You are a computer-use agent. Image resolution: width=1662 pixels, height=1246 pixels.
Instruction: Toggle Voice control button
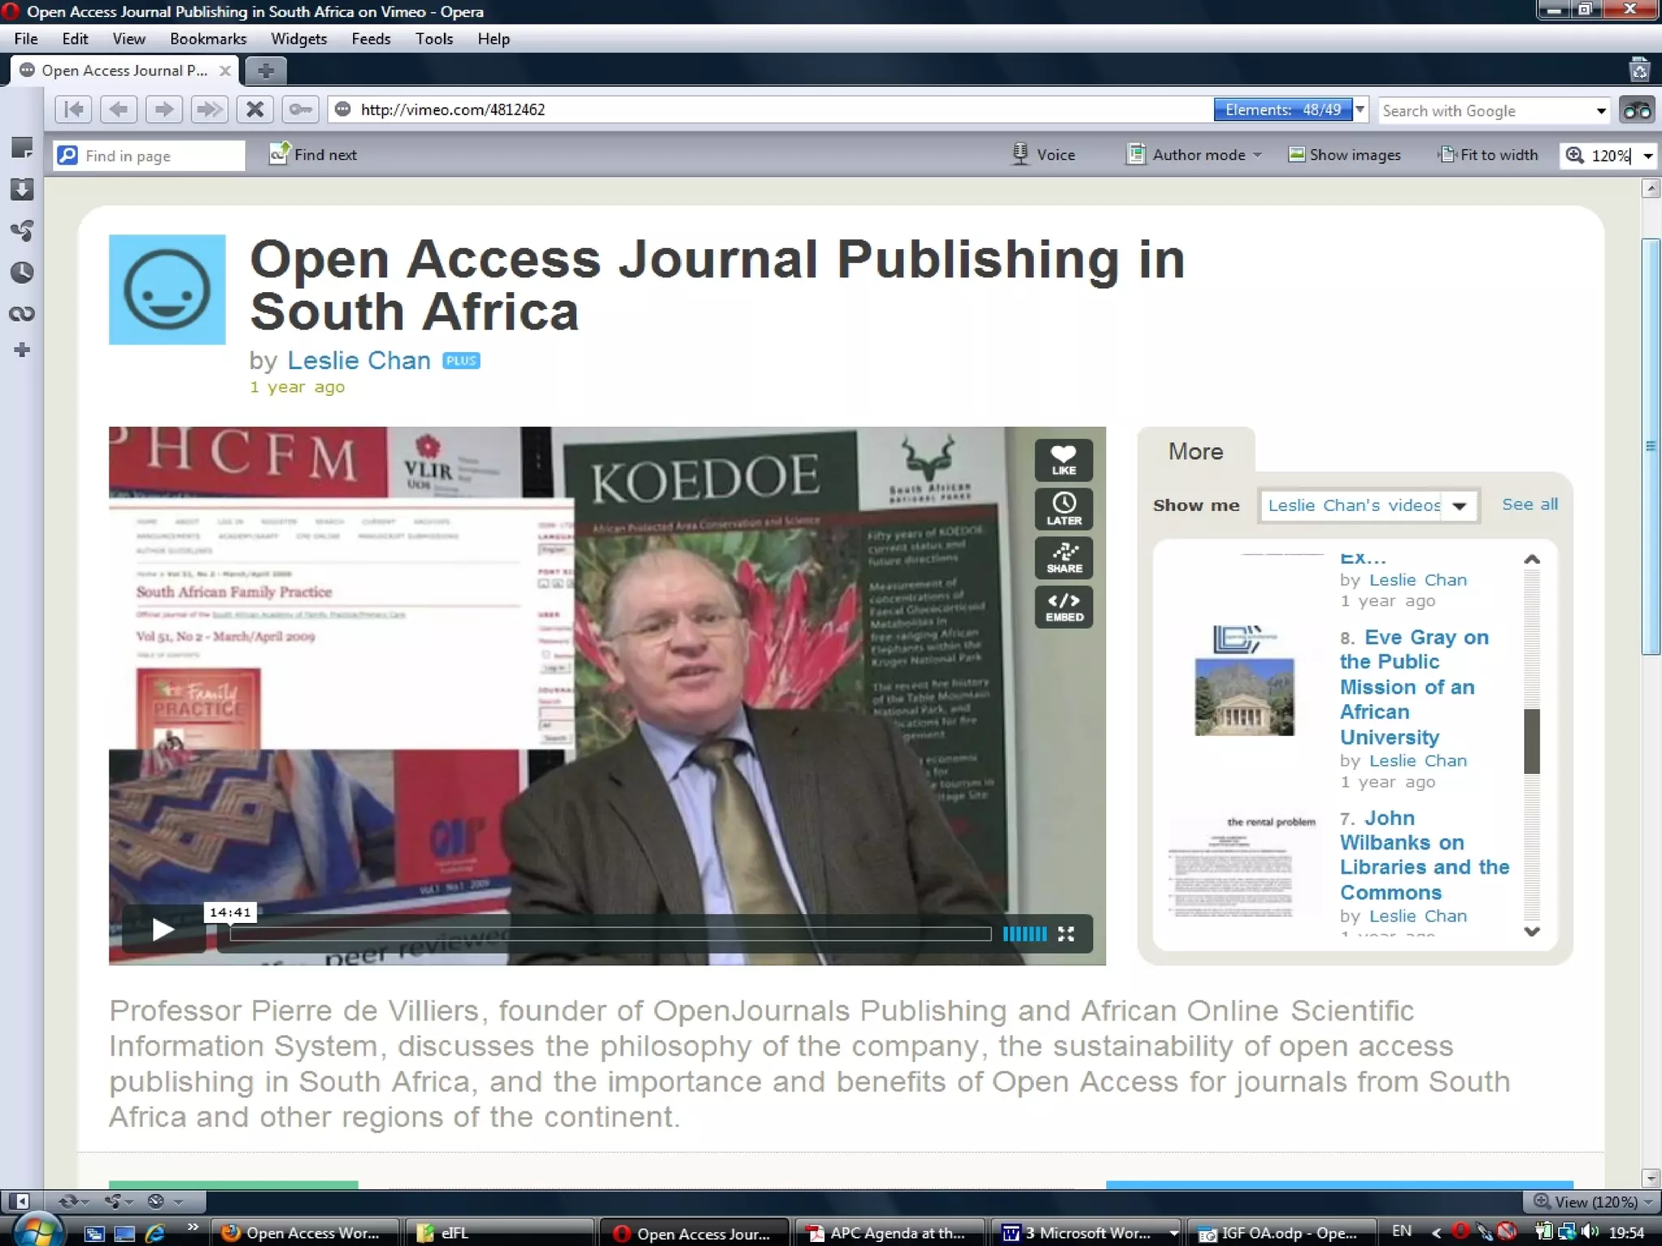pyautogui.click(x=1044, y=155)
